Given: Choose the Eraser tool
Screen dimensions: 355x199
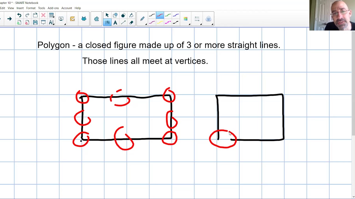Looking at the screenshot, I should point(131,22).
